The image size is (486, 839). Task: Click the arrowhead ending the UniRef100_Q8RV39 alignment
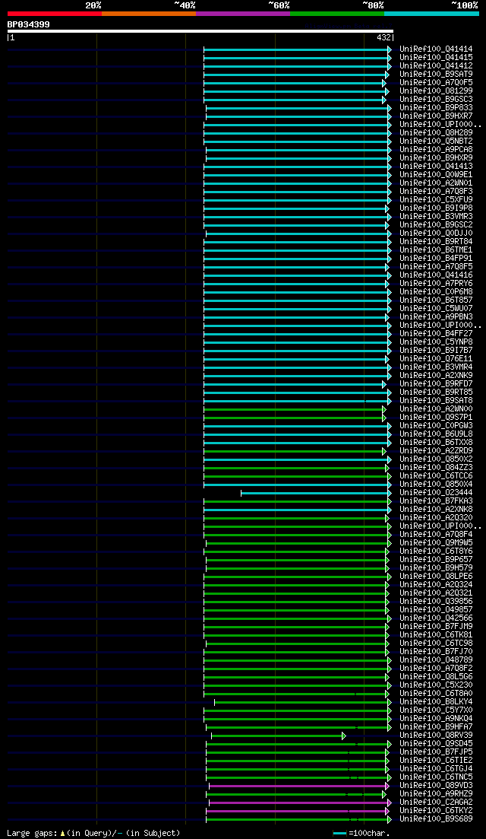(x=344, y=736)
